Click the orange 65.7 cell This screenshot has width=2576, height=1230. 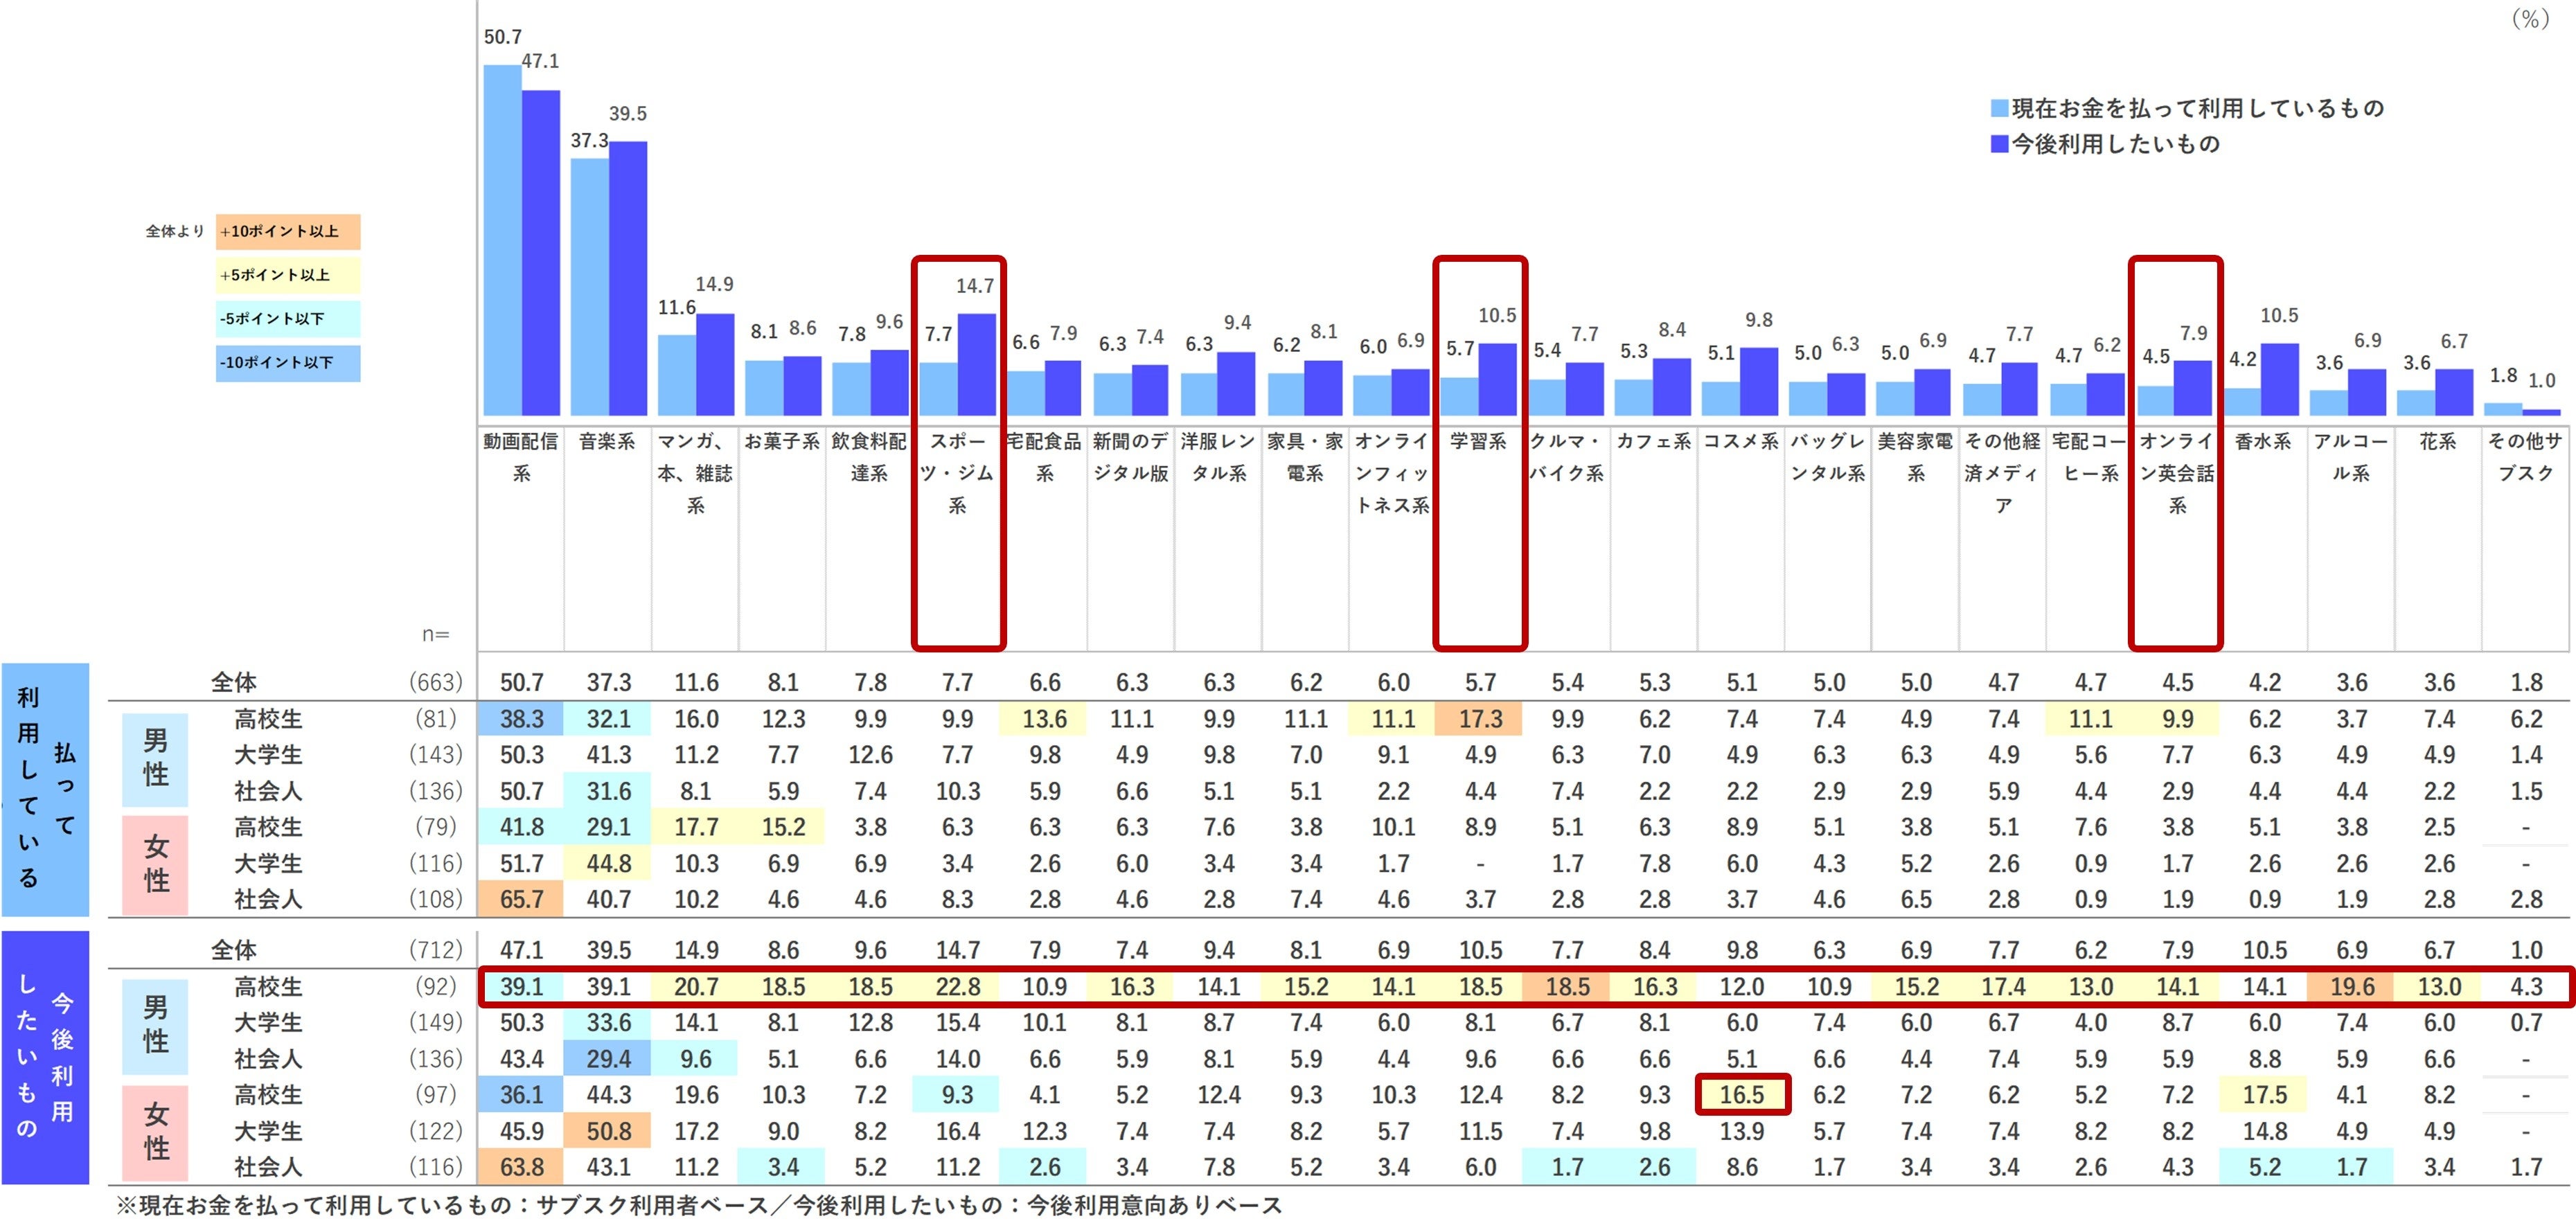click(x=521, y=899)
